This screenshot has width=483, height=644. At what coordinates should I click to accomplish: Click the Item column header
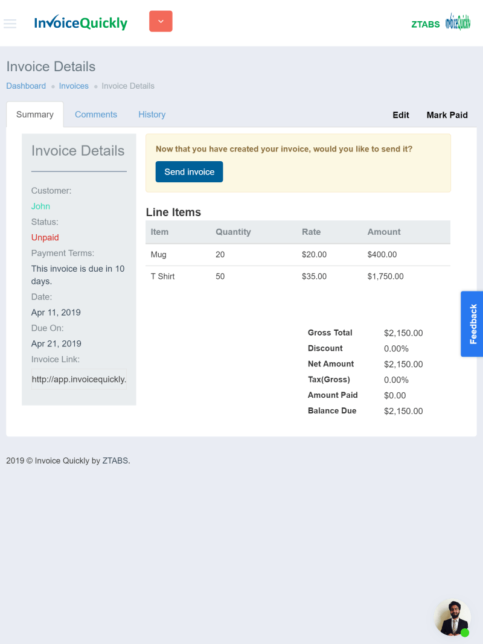(159, 232)
